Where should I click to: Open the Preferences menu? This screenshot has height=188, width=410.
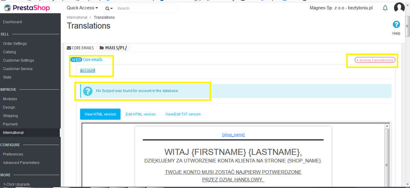click(13, 154)
